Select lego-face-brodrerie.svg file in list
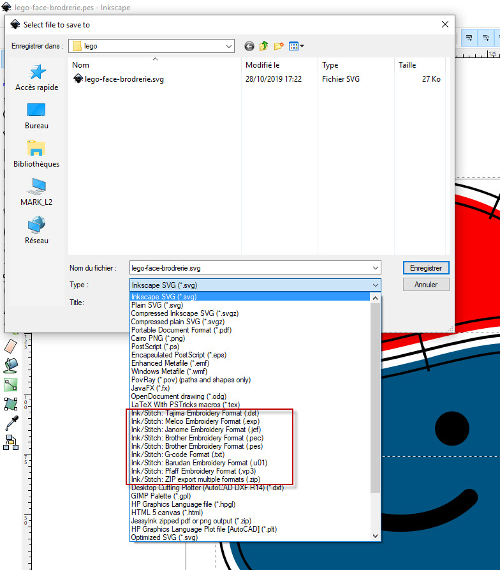Image resolution: width=500 pixels, height=570 pixels. coord(119,79)
